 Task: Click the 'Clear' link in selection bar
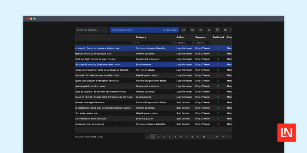point(175,30)
